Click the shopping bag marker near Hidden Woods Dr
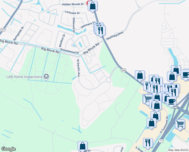The height and width of the screenshot is (152, 189). (92, 6)
